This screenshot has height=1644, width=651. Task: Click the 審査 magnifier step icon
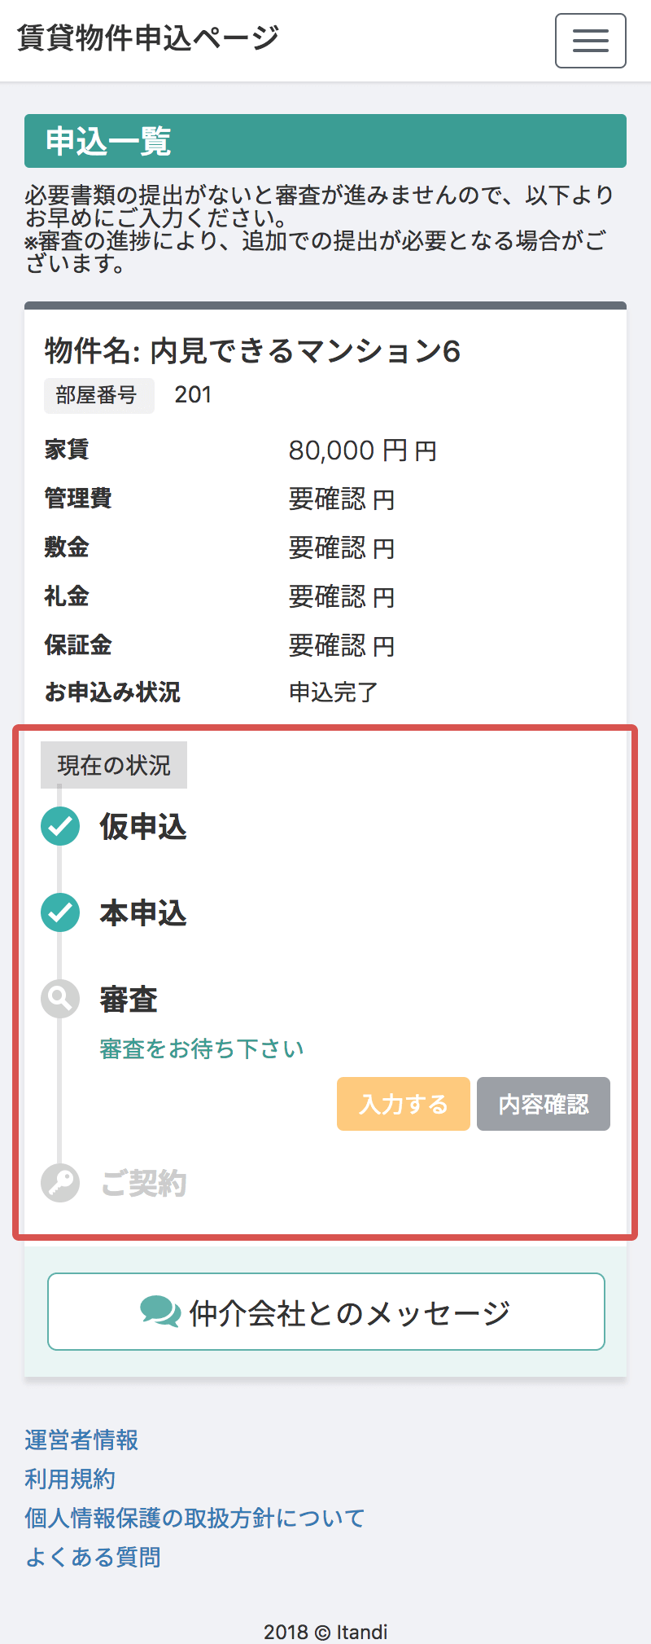(60, 999)
